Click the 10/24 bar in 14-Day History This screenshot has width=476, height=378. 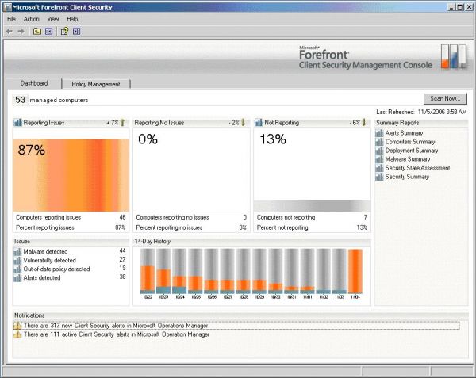pyautogui.click(x=179, y=271)
